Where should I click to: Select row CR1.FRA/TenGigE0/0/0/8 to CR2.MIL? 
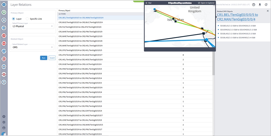pos(135,97)
